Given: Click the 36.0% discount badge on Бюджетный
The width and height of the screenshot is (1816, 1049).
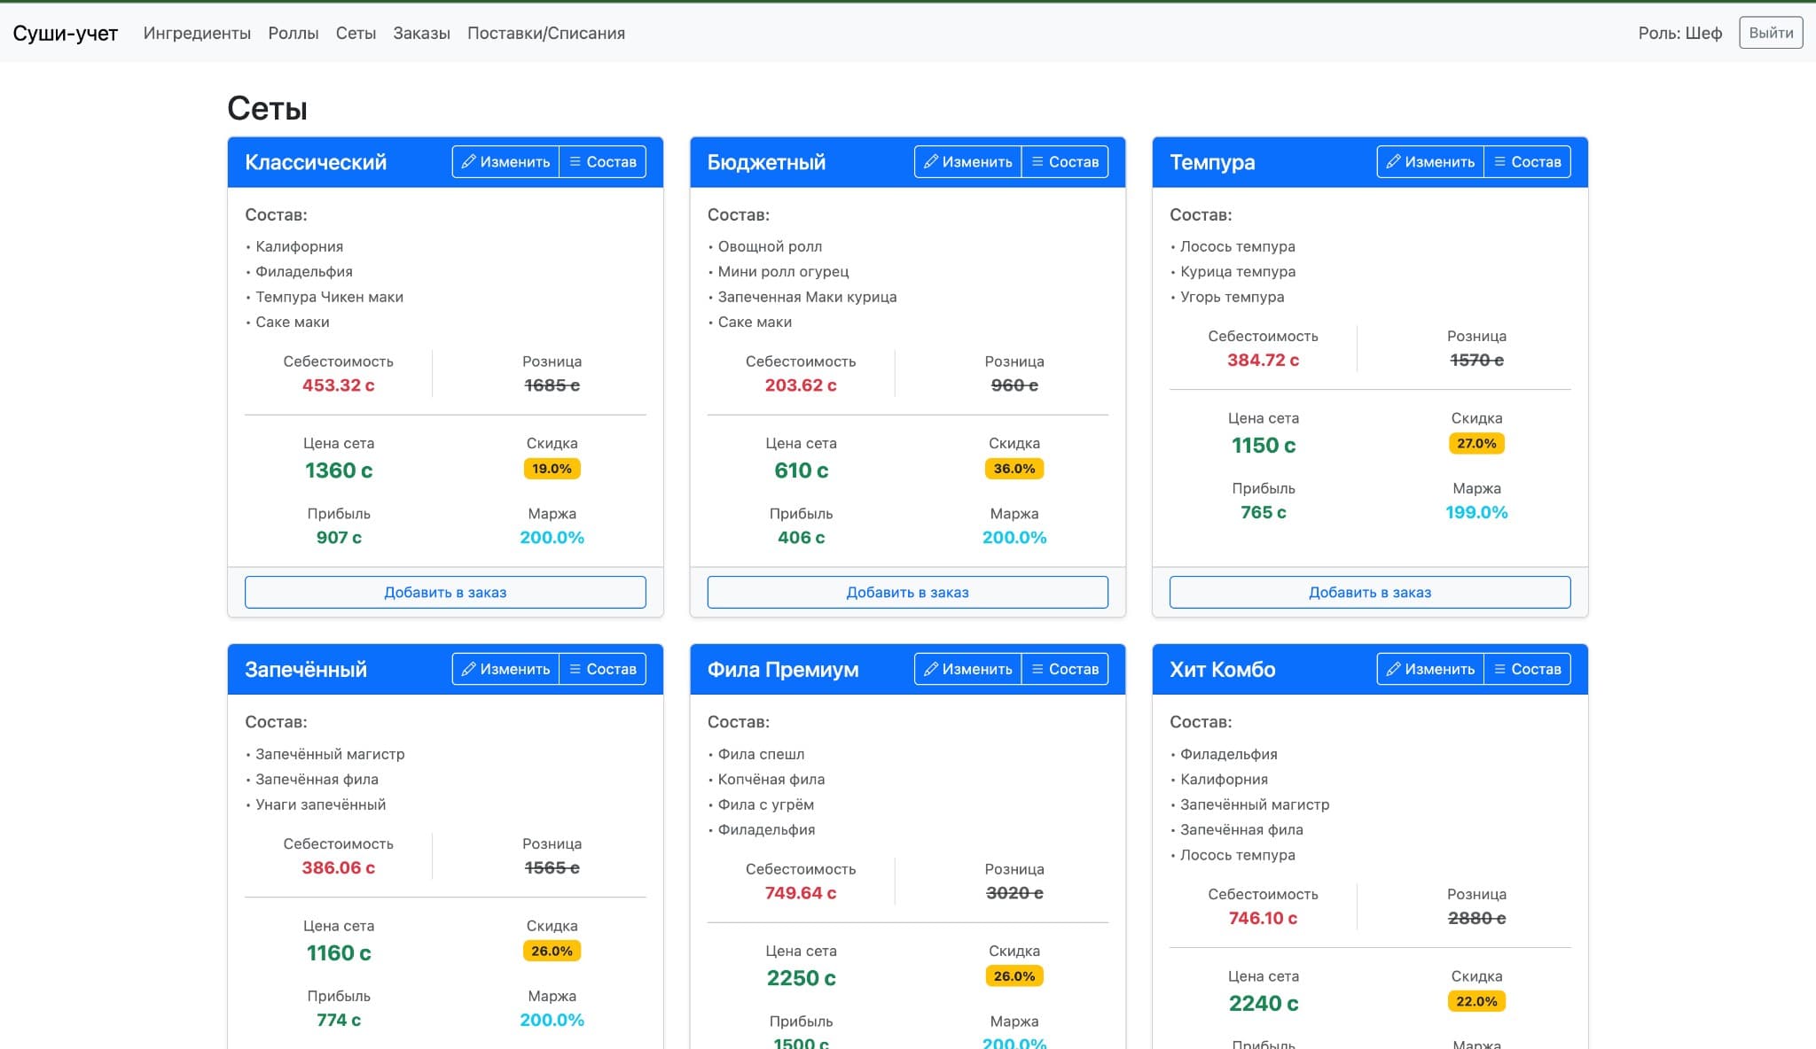Looking at the screenshot, I should [x=1014, y=469].
